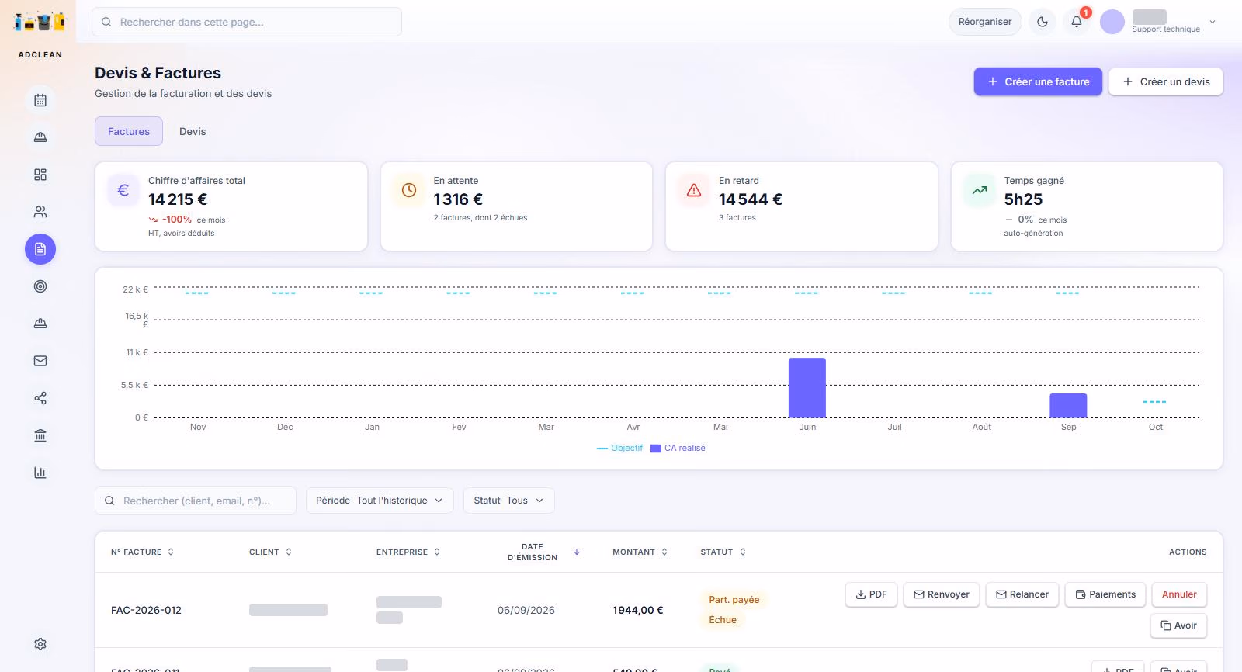Open the settings gear in sidebar
Image resolution: width=1242 pixels, height=672 pixels.
click(40, 644)
